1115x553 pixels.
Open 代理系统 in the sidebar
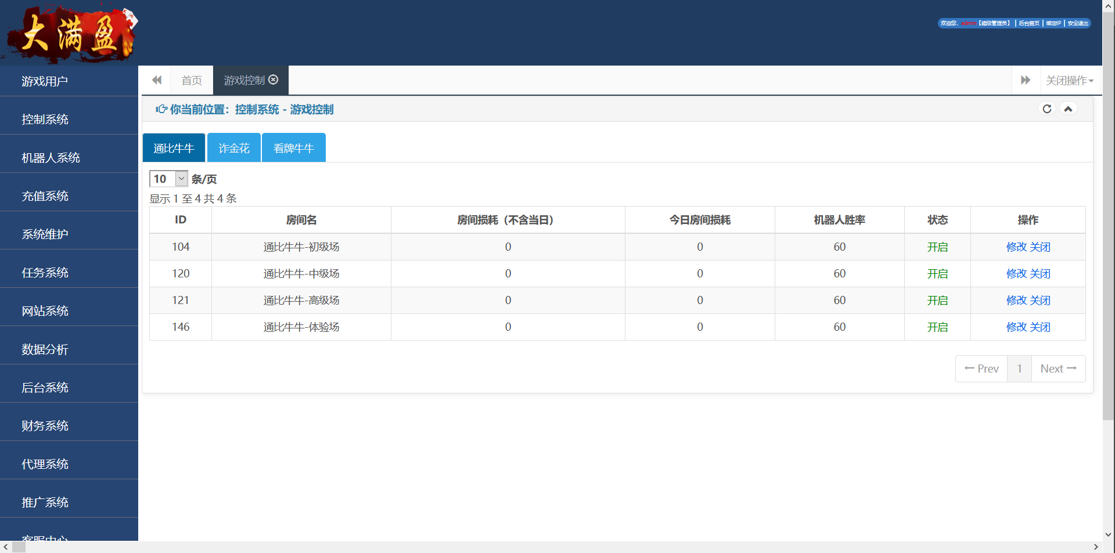click(69, 464)
